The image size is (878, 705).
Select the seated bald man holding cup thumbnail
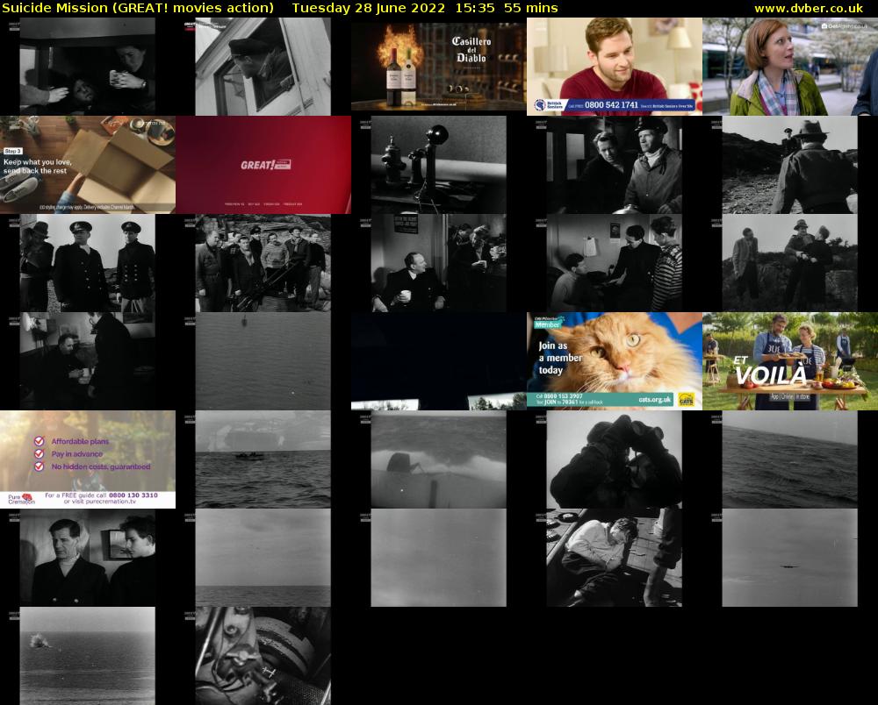click(438, 263)
